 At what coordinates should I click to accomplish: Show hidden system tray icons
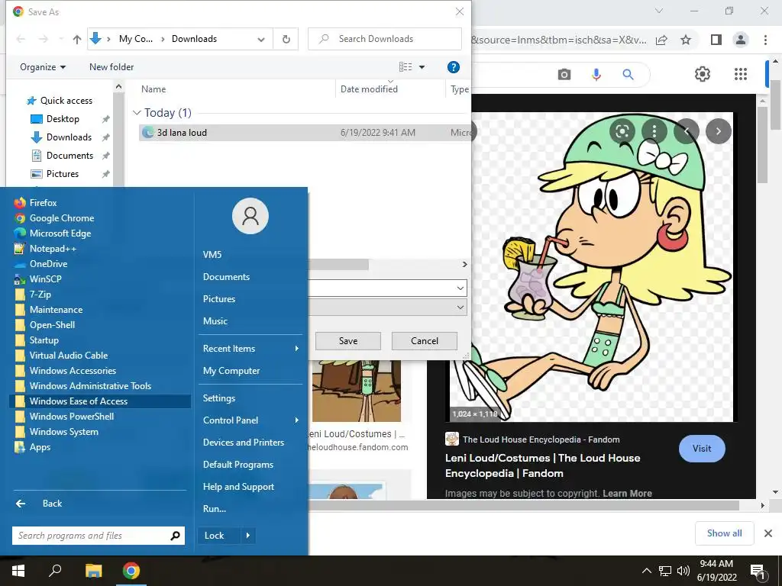[646, 571]
